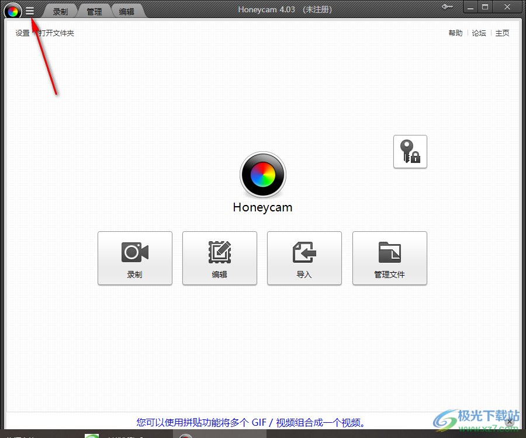Open the hamburger menu in title bar

(x=30, y=11)
